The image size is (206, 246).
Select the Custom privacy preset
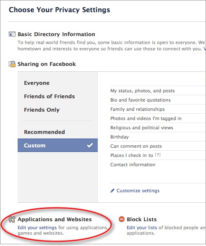[x=57, y=145]
